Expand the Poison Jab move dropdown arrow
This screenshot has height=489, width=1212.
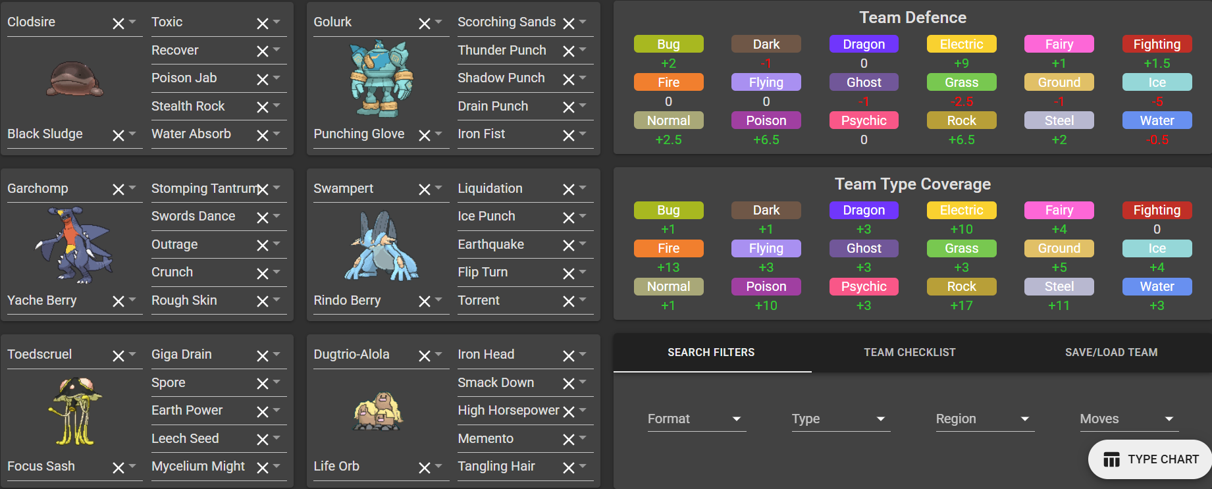(x=277, y=78)
